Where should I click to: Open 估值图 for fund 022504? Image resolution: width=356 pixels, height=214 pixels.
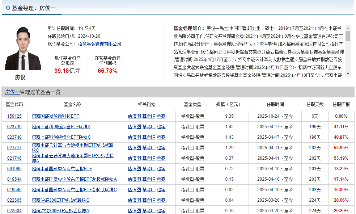click(x=135, y=211)
